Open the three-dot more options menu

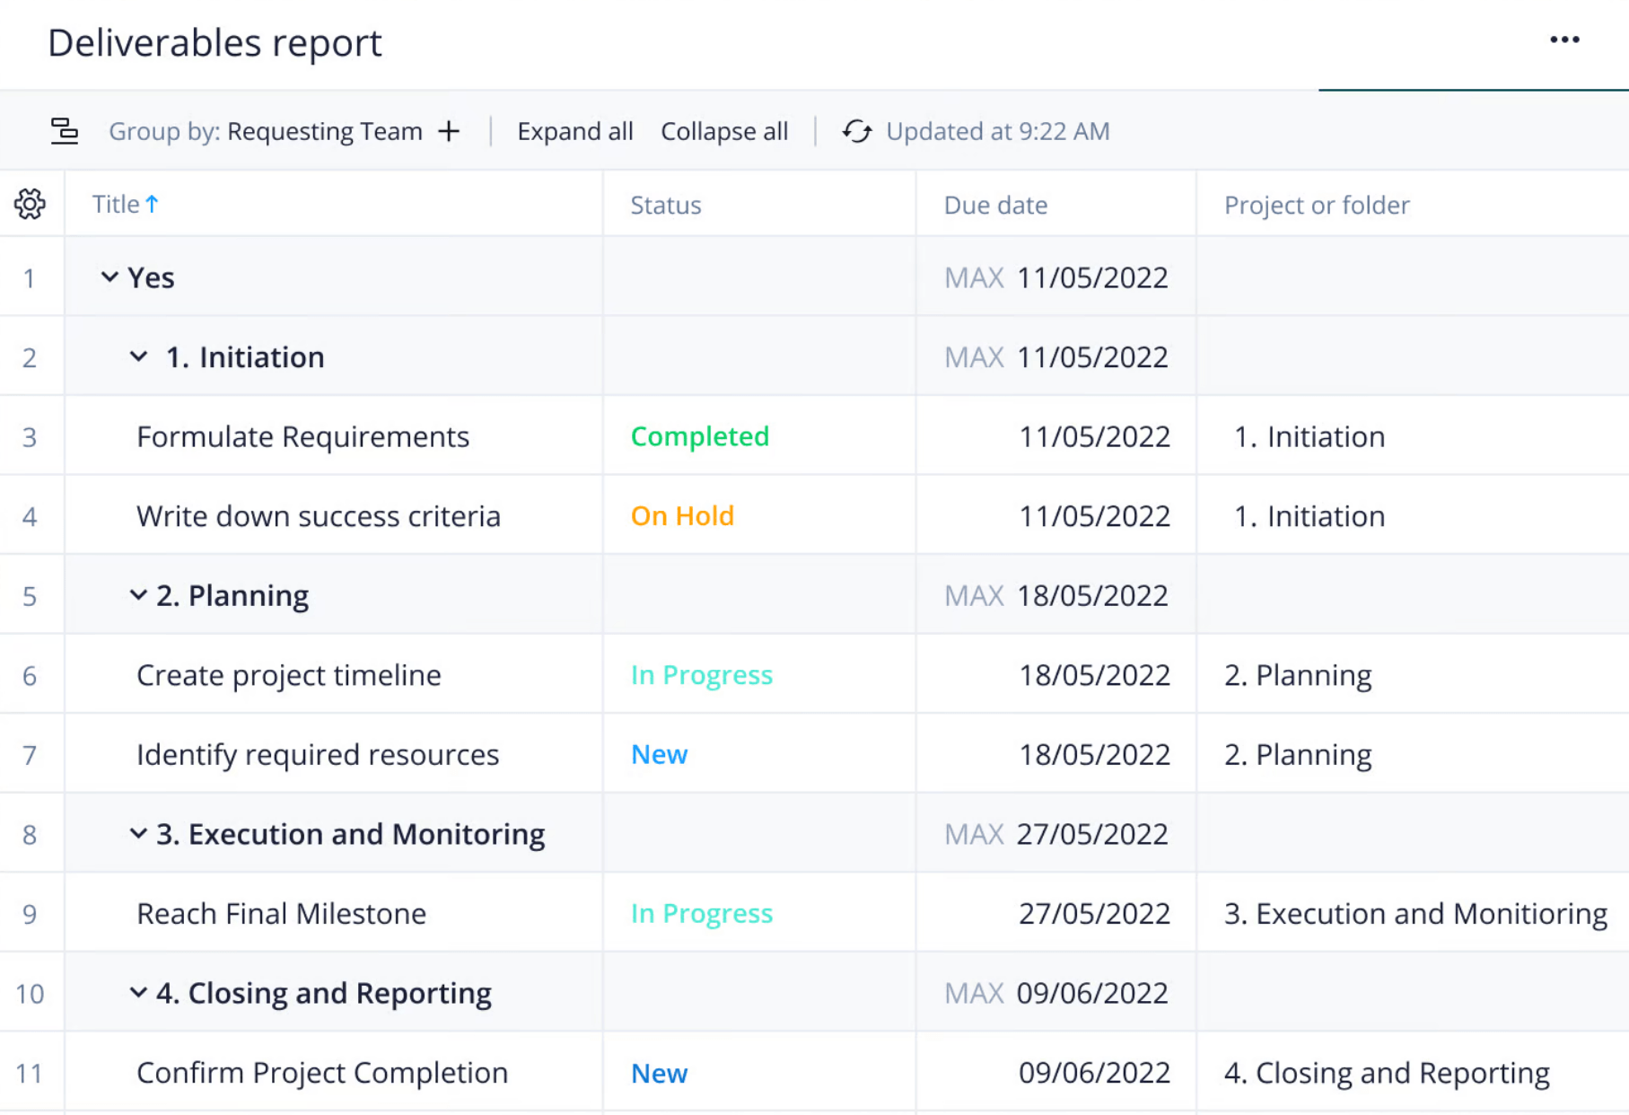tap(1563, 40)
